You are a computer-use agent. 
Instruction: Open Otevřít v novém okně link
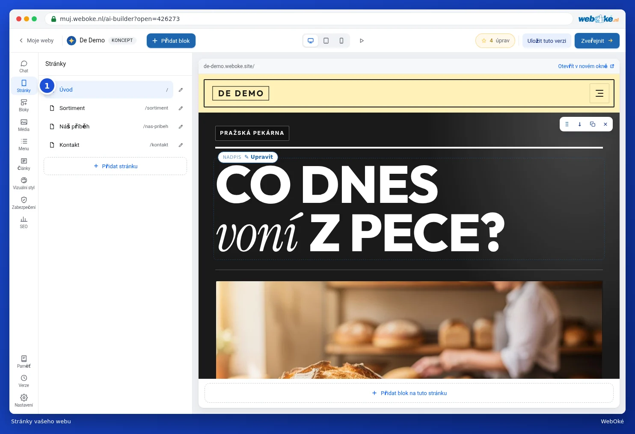[x=586, y=66]
